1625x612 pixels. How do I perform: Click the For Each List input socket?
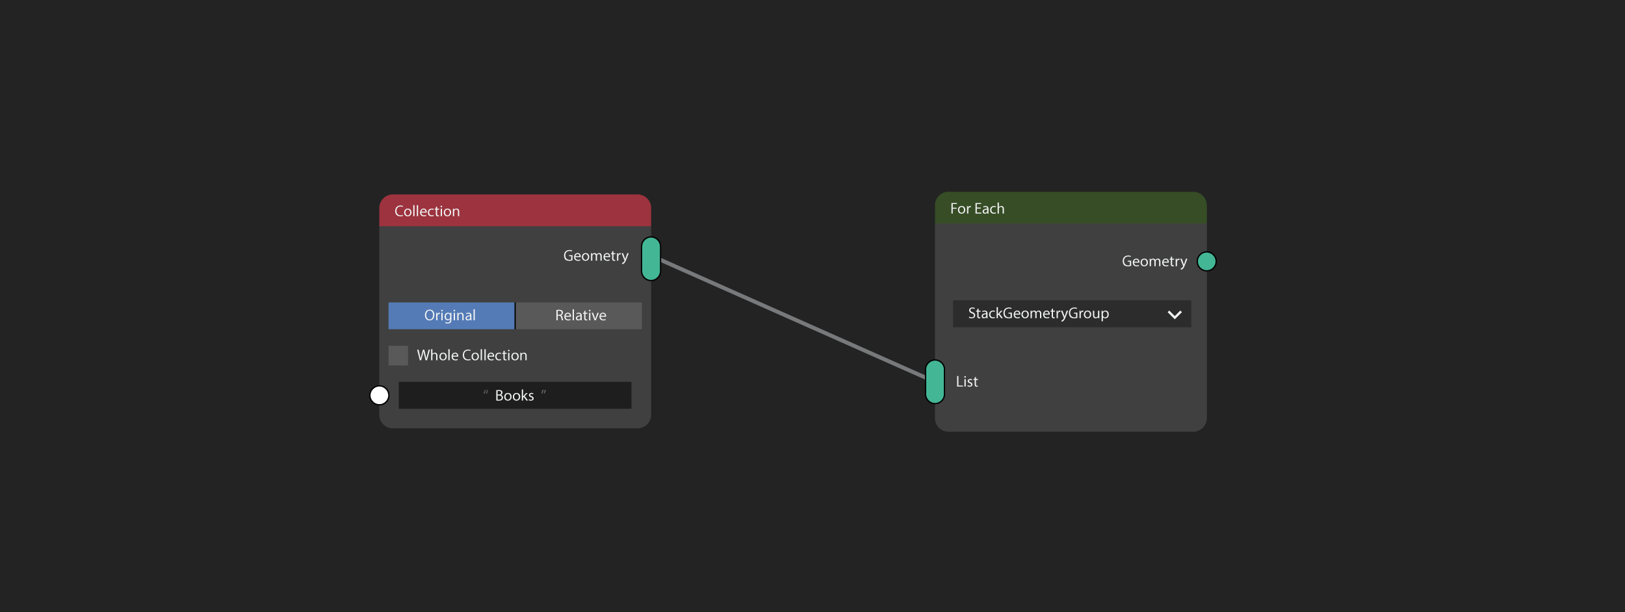click(x=935, y=382)
